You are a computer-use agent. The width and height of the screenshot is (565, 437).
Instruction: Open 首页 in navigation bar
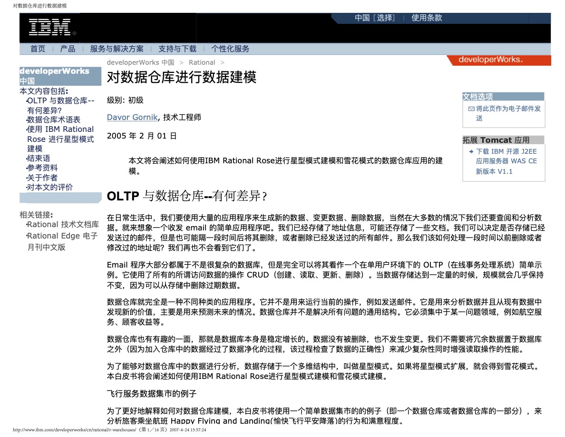coord(38,49)
